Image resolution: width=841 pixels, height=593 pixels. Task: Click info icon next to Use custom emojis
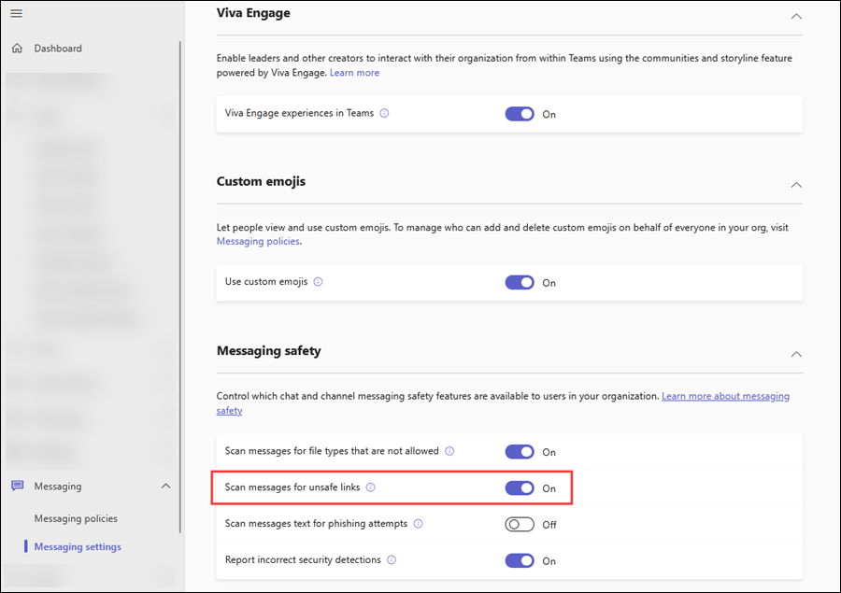coord(318,282)
